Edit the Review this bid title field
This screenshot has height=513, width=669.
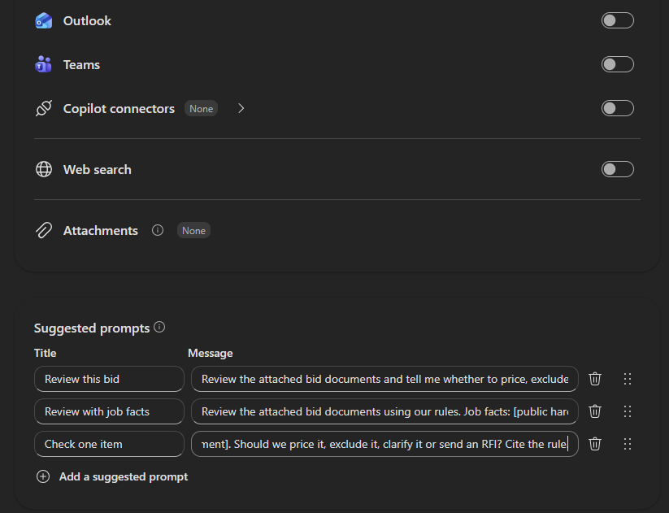tap(109, 379)
